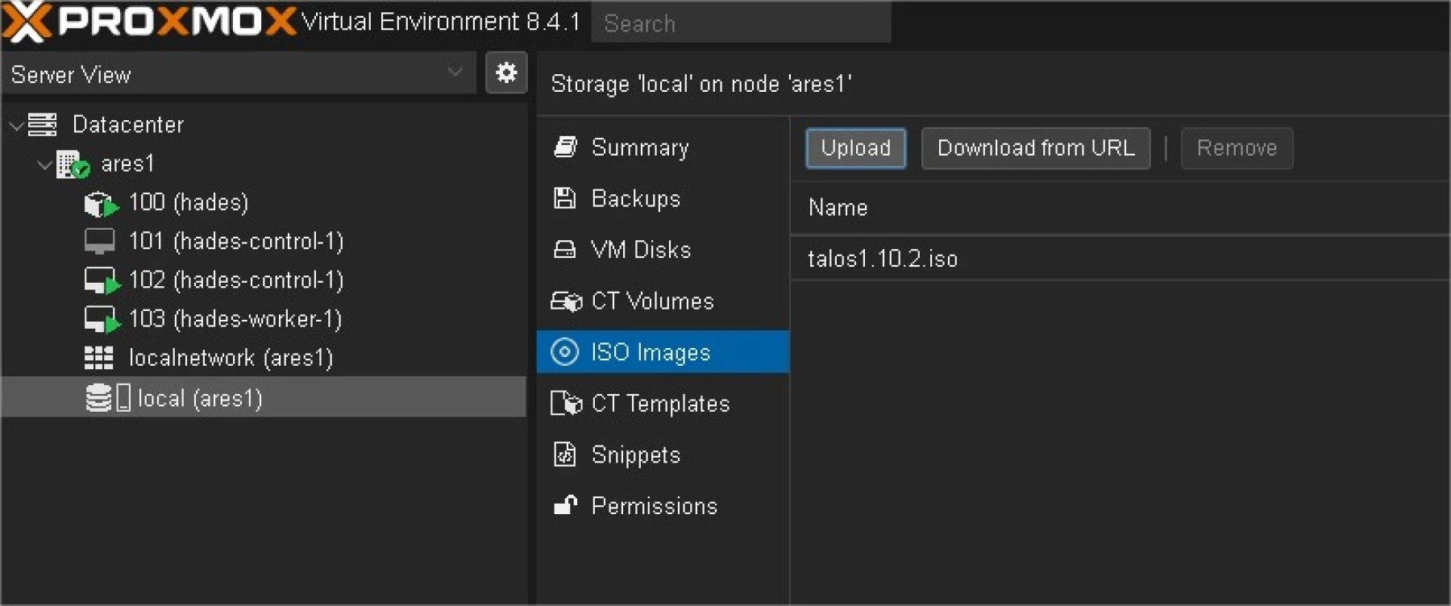
Task: Click the Datacenter server-rack icon
Action: click(x=43, y=125)
